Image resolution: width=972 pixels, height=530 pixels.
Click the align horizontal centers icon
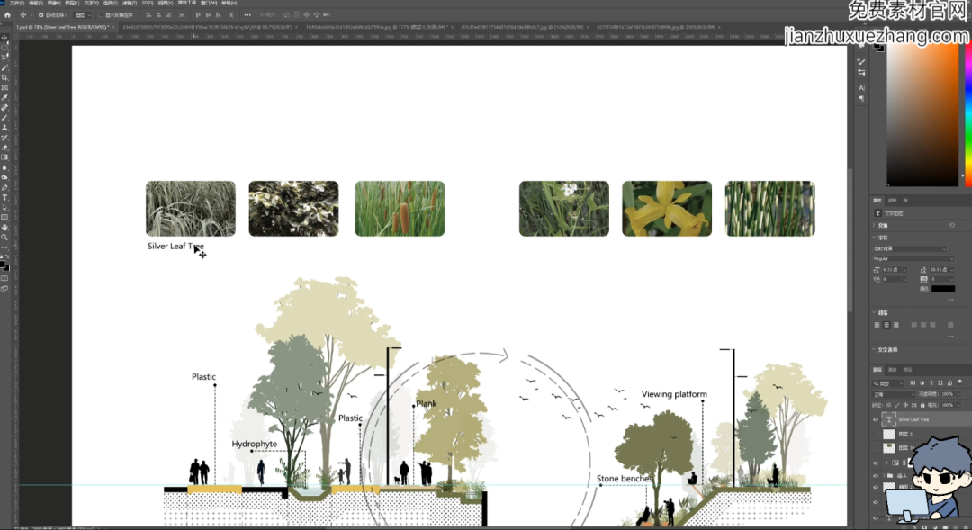tap(158, 15)
